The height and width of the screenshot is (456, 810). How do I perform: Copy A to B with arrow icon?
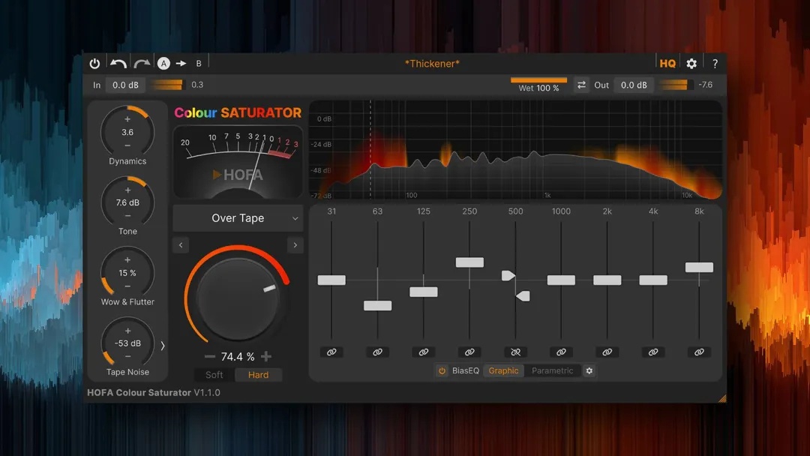pos(181,64)
